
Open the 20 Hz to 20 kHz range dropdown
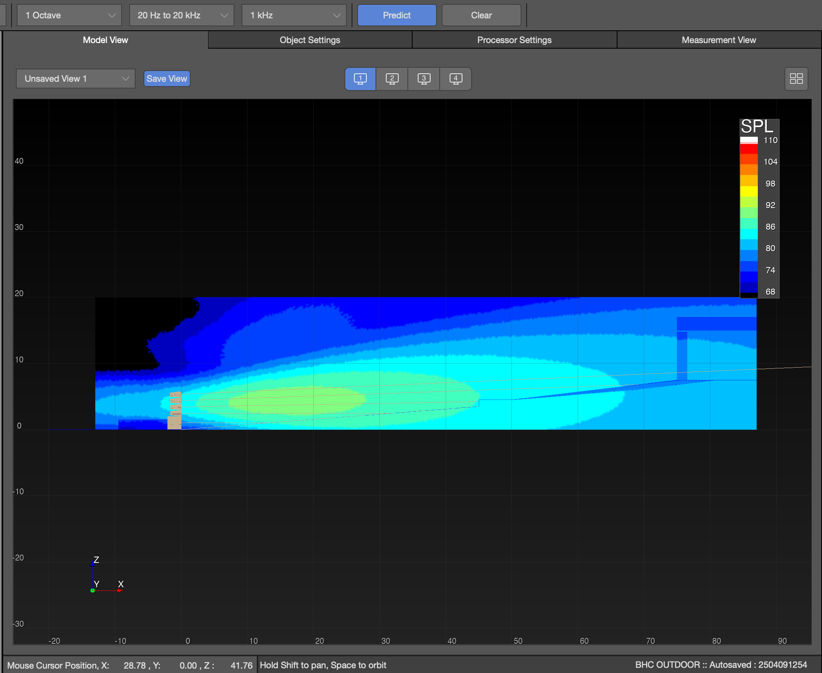182,16
